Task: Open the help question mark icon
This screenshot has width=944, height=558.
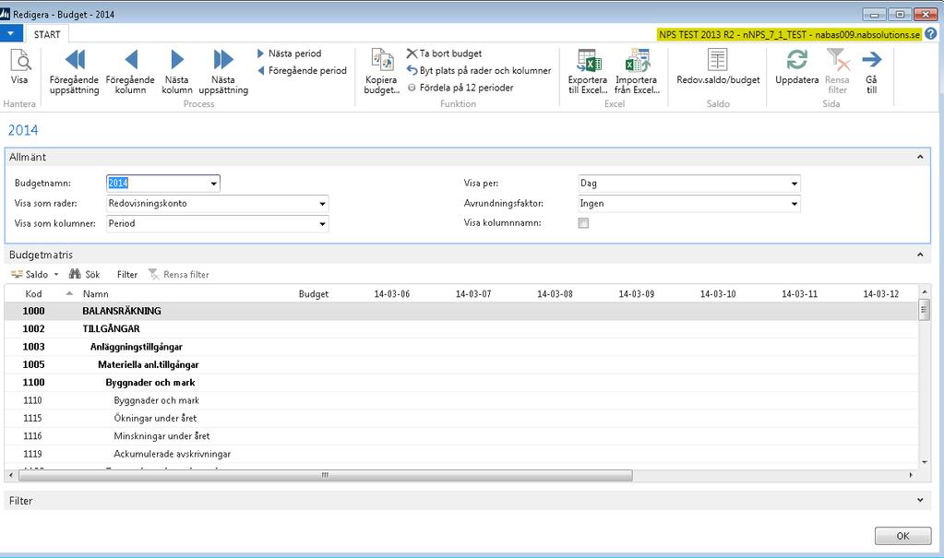Action: point(931,34)
